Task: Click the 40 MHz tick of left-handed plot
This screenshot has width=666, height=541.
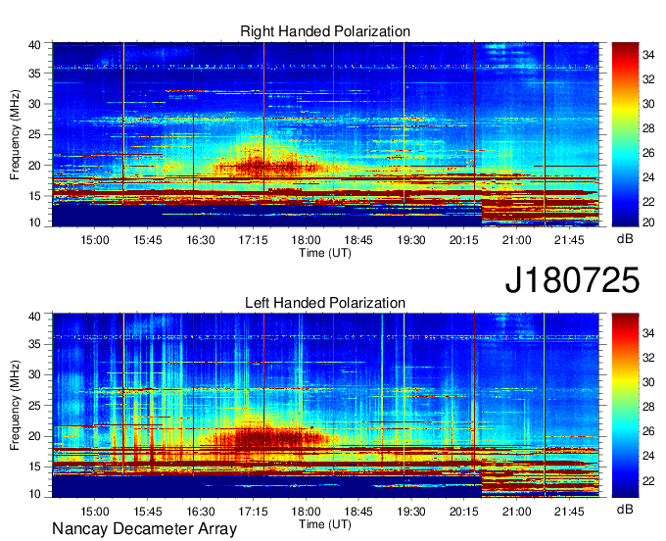Action: pos(35,317)
